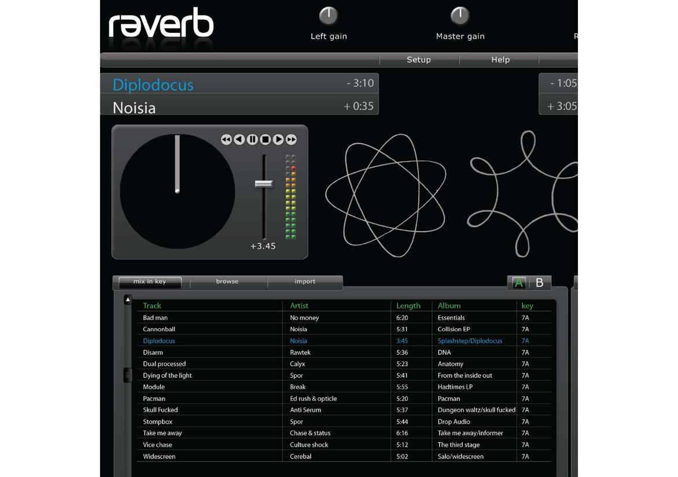The height and width of the screenshot is (477, 678).
Task: Open the Setup menu
Action: [x=419, y=60]
